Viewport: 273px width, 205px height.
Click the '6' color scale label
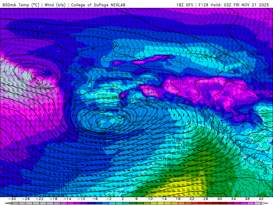(x=136, y=199)
